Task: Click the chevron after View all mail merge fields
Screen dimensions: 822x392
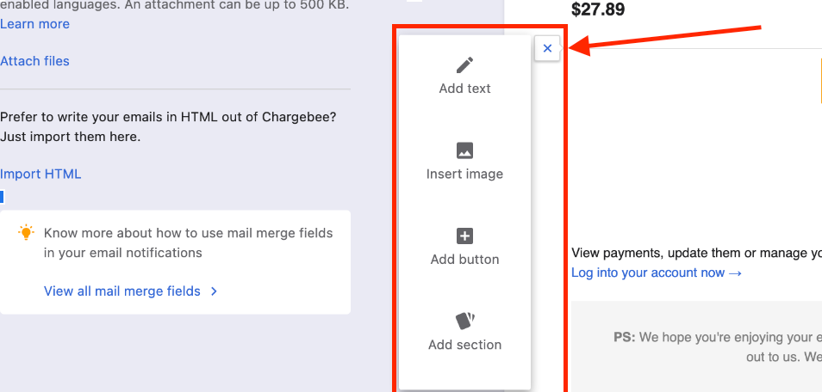Action: point(214,291)
